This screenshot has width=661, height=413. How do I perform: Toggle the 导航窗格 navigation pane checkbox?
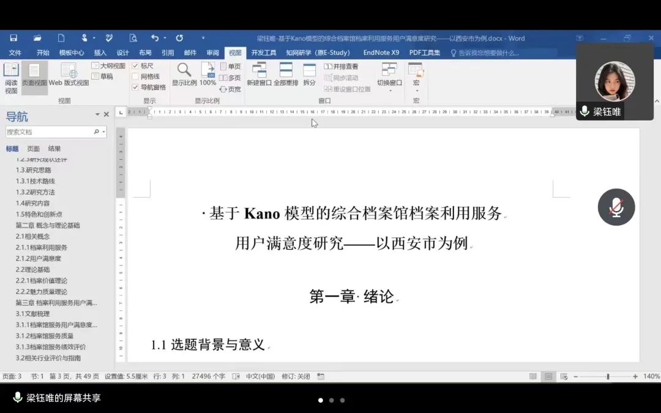[136, 87]
